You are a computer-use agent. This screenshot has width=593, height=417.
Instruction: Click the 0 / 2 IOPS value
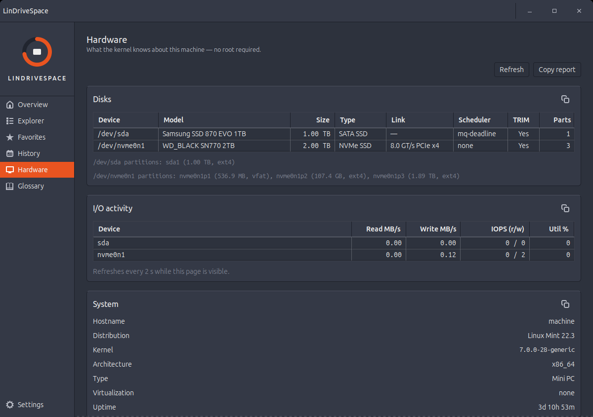[495, 255]
